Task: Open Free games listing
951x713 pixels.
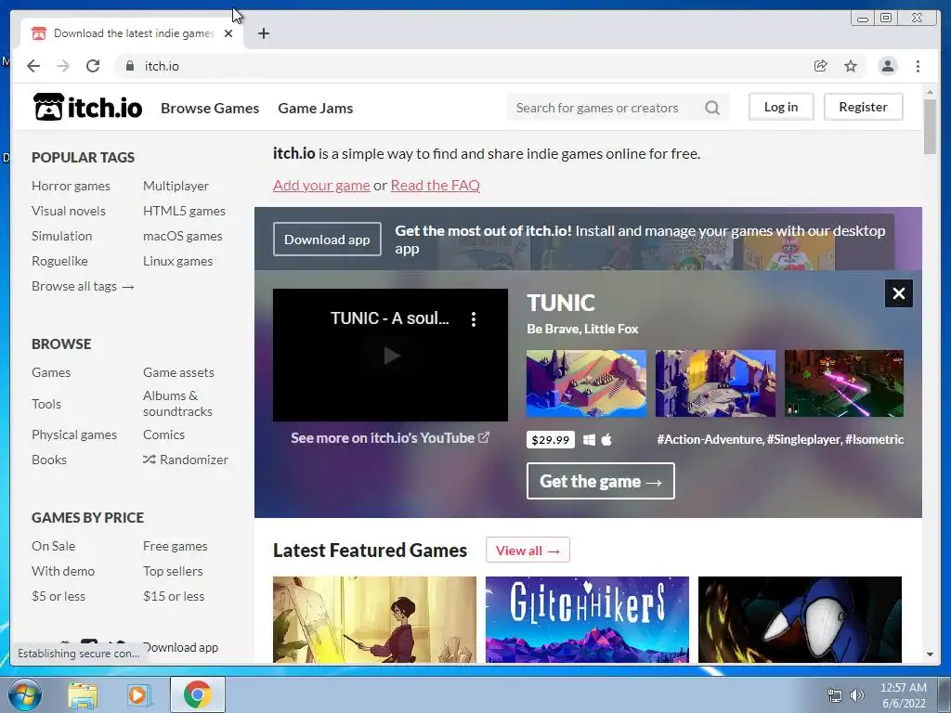Action: [176, 546]
